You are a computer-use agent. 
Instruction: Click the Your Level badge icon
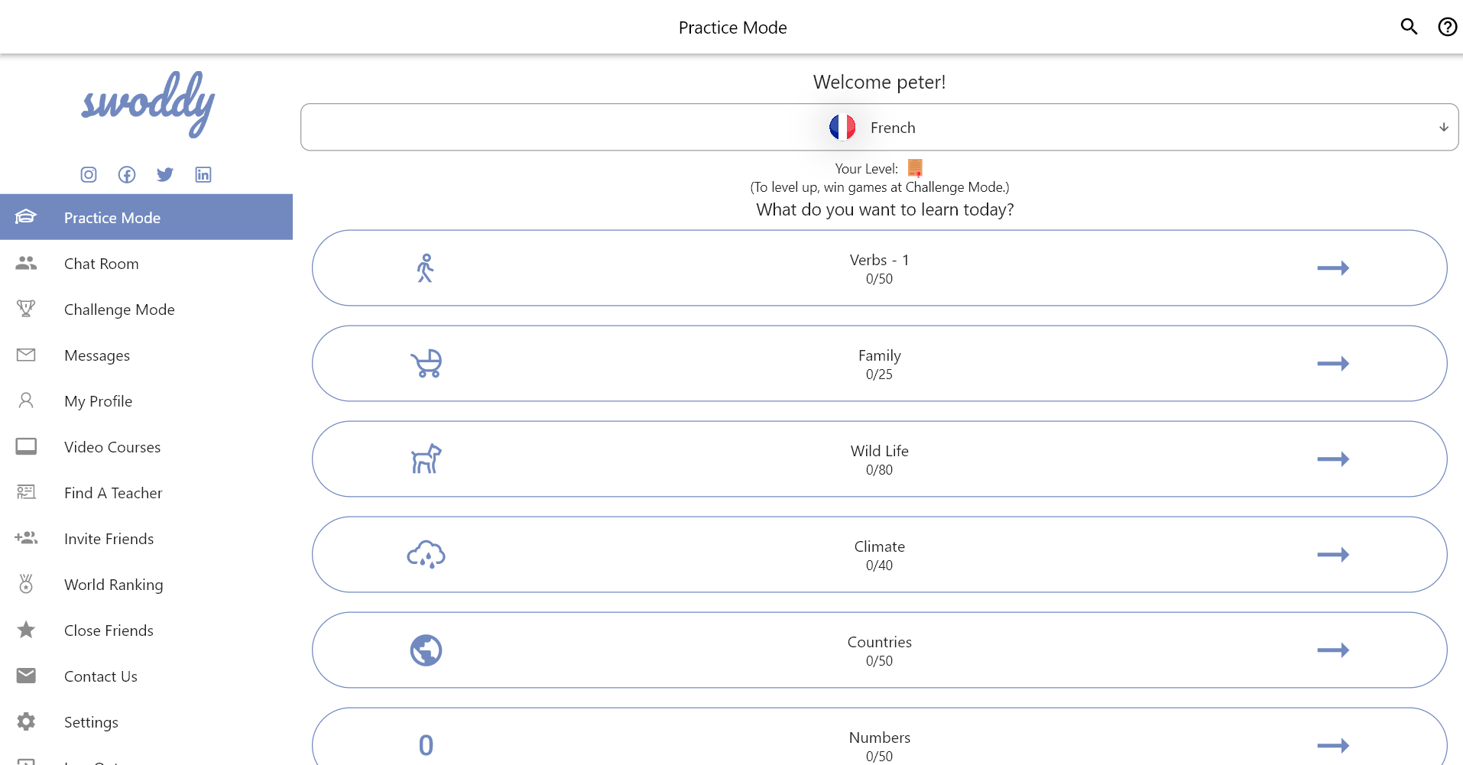[915, 168]
